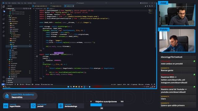Open the Accounts icon in the activity bar
Image resolution: width=198 pixels, height=111 pixels.
pyautogui.click(x=4, y=77)
